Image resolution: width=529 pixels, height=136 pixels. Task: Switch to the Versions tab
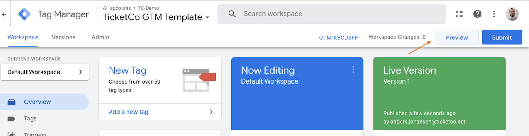click(63, 37)
